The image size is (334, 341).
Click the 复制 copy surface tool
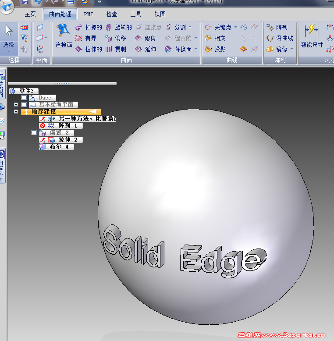[116, 49]
